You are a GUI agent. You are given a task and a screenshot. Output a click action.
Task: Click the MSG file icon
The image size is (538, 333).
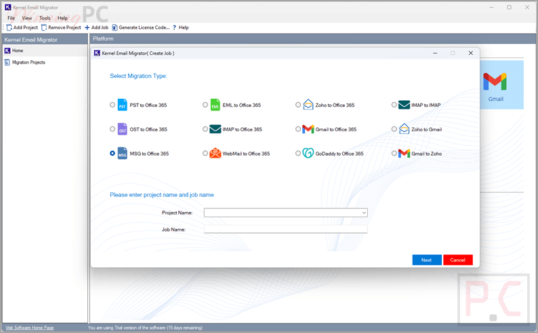tap(122, 154)
